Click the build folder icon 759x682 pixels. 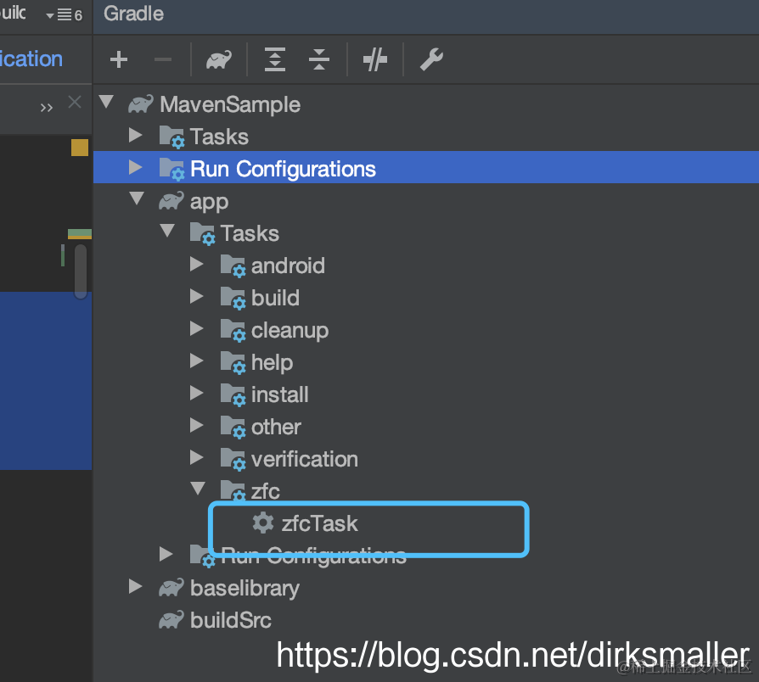point(233,298)
